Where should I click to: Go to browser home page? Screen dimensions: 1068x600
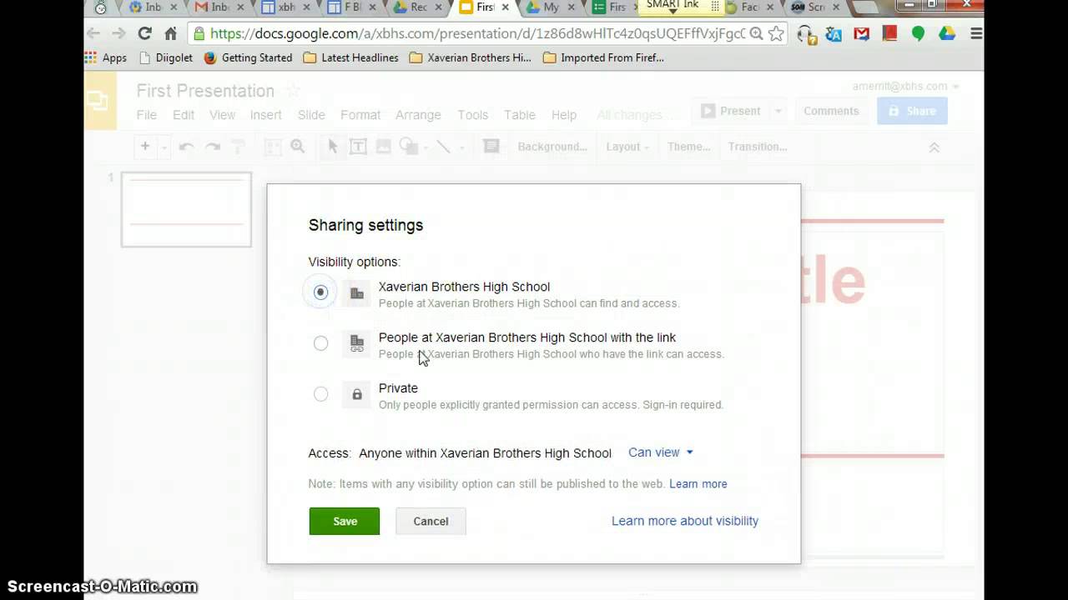(171, 33)
